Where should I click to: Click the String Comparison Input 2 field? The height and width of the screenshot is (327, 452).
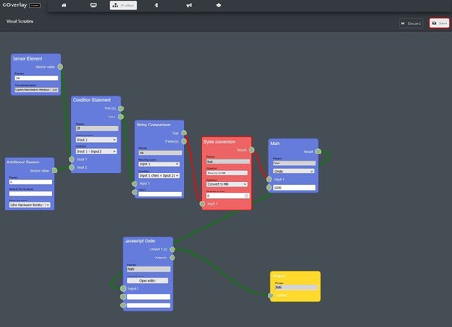160,194
